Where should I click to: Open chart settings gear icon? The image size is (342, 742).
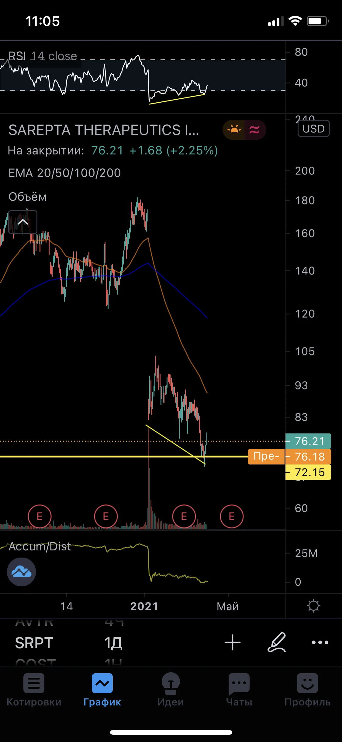click(x=313, y=606)
